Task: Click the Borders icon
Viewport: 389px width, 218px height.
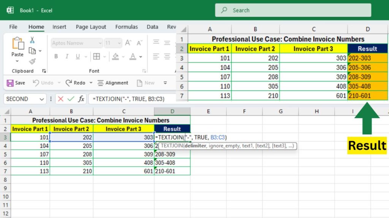Action: 96,56
